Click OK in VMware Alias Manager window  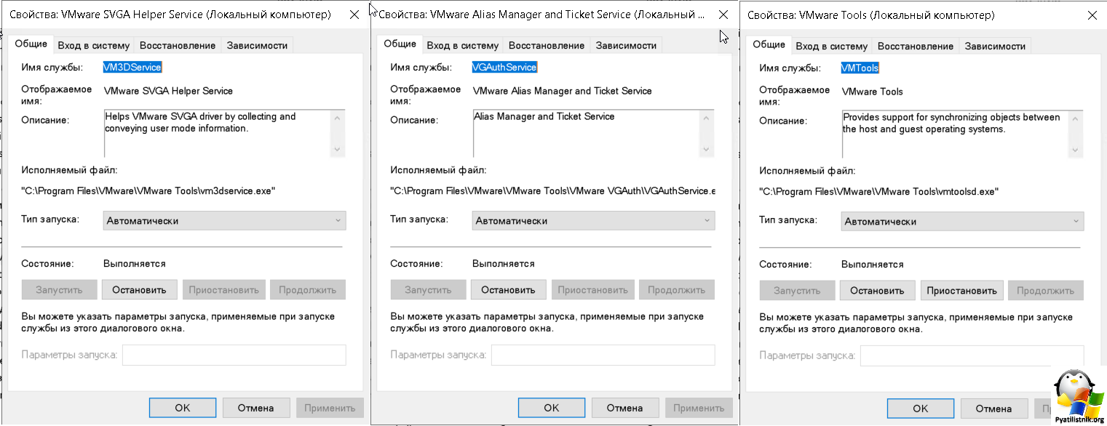(x=552, y=408)
